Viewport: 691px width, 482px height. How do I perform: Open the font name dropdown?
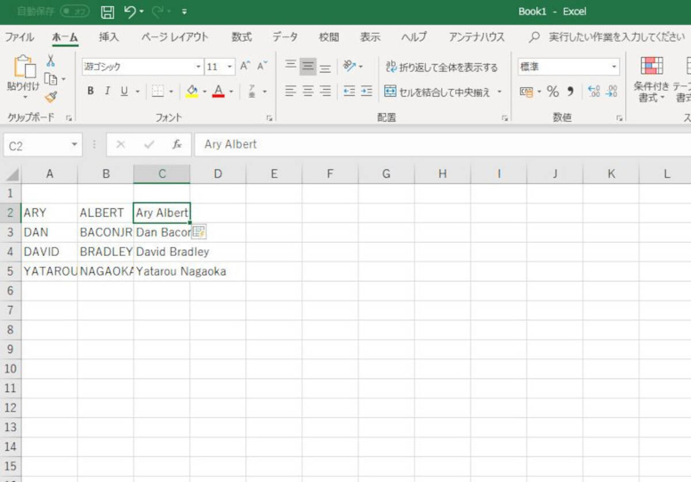199,67
